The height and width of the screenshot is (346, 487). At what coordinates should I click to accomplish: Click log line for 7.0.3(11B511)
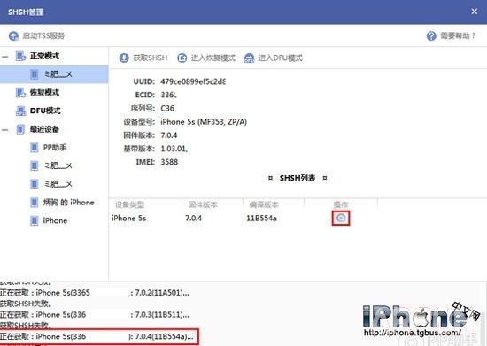[x=95, y=314]
